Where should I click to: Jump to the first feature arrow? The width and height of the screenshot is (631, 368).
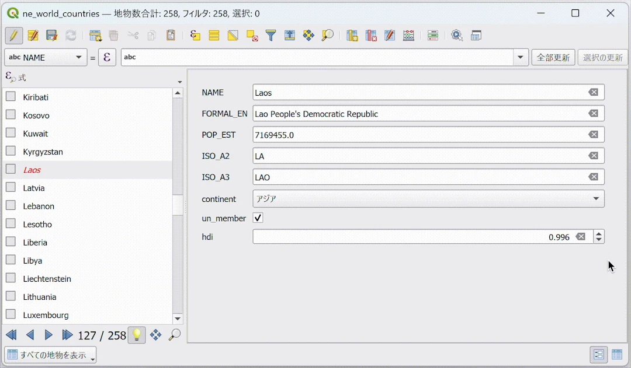coord(11,335)
